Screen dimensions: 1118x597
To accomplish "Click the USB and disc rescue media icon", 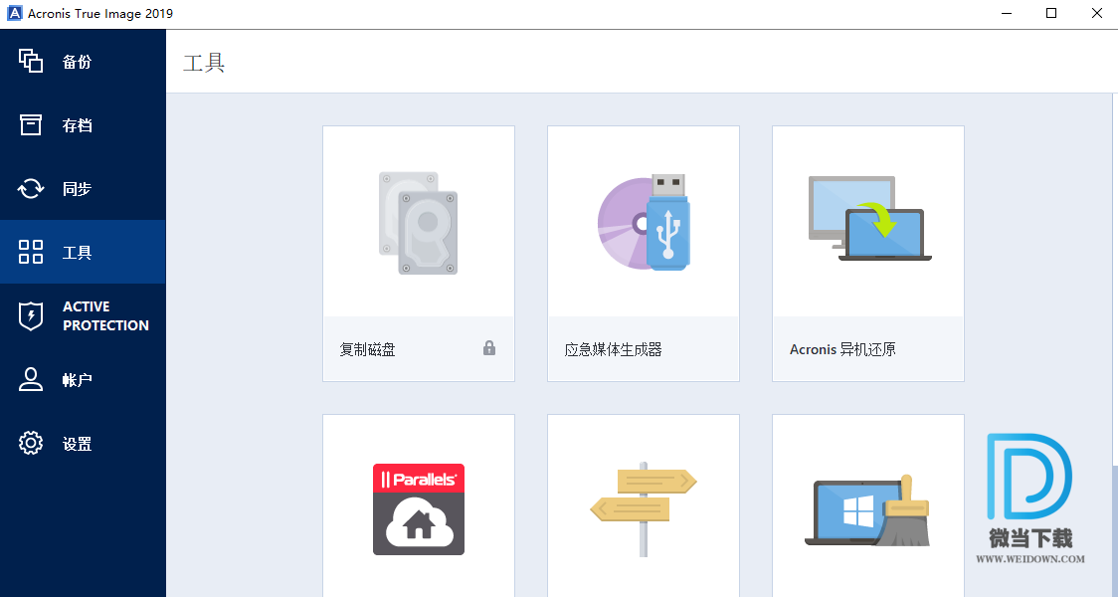I will point(644,222).
